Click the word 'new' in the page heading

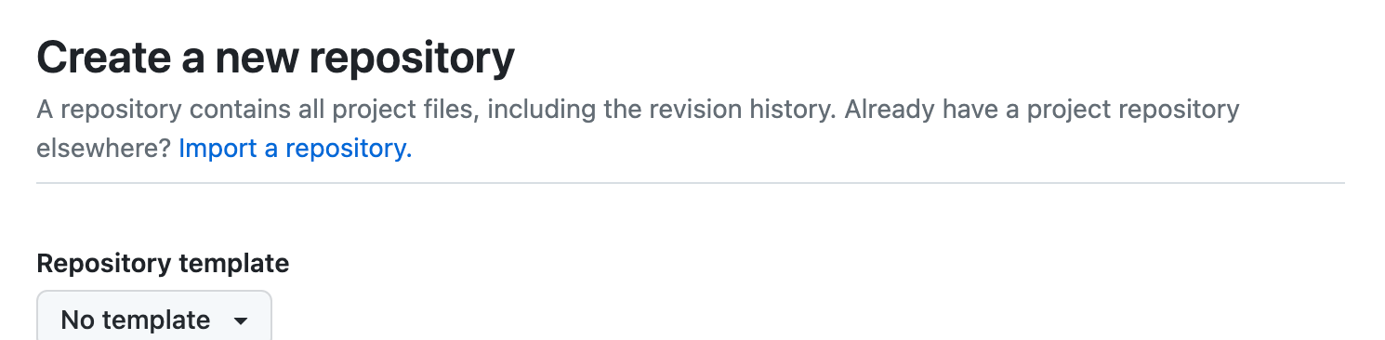(257, 59)
